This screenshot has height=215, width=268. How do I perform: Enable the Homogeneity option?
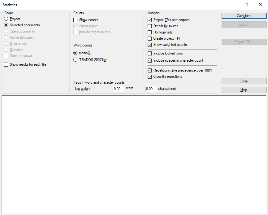(x=149, y=32)
